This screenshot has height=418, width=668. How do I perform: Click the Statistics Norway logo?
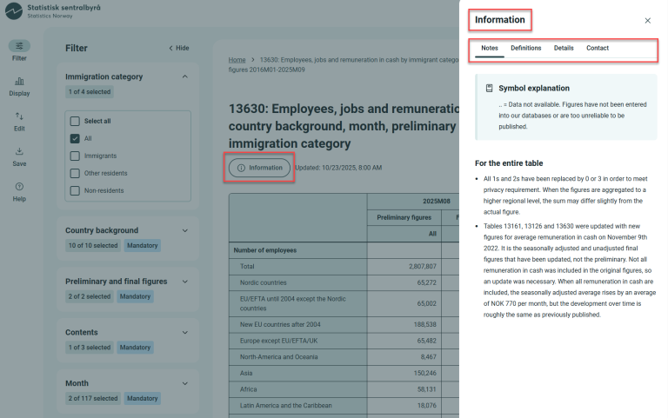point(16,10)
